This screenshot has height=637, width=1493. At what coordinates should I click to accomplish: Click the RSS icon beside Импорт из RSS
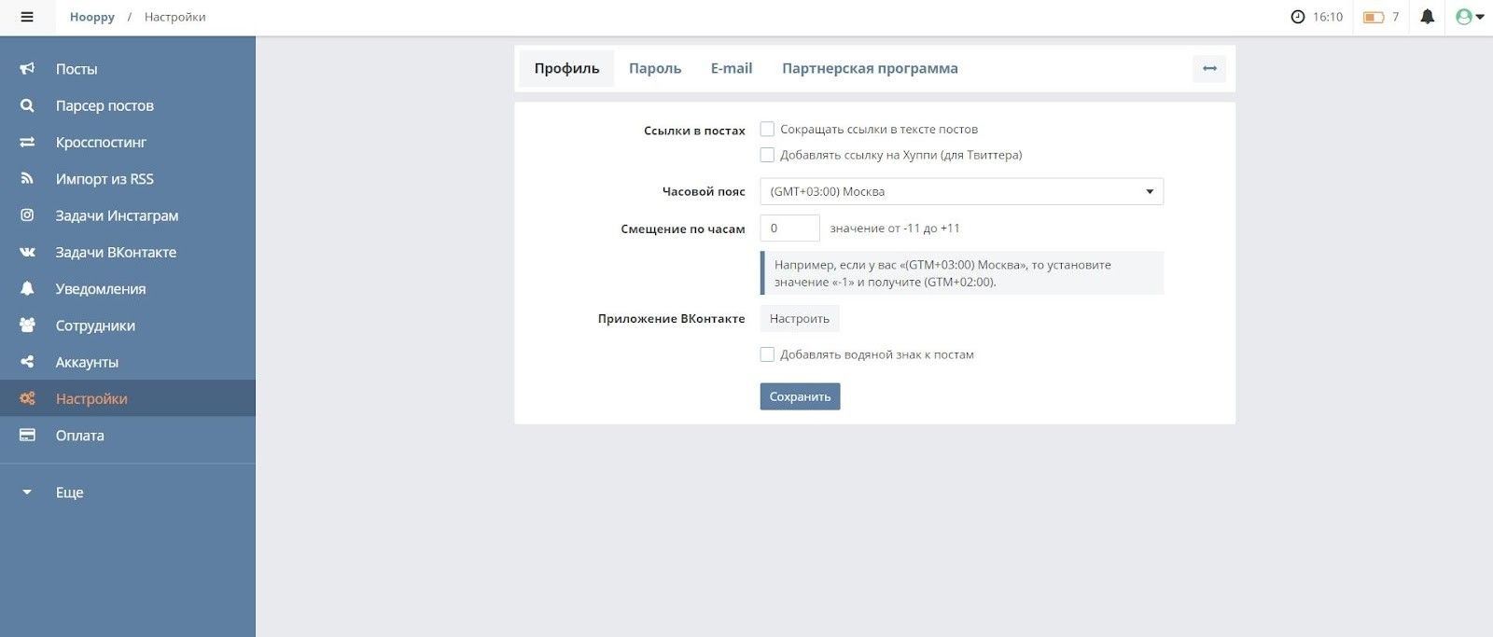click(27, 178)
